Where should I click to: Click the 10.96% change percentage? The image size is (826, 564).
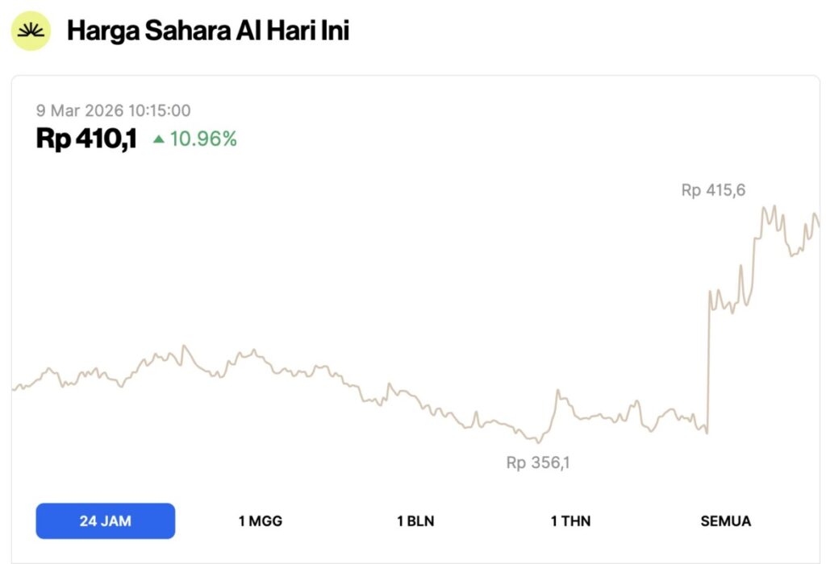tap(203, 139)
